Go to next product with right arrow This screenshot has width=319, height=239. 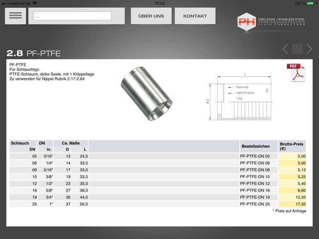coord(309,49)
